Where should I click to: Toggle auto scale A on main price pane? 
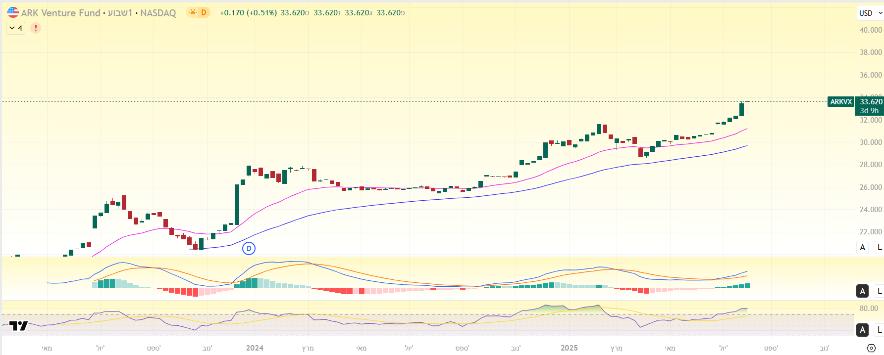863,247
